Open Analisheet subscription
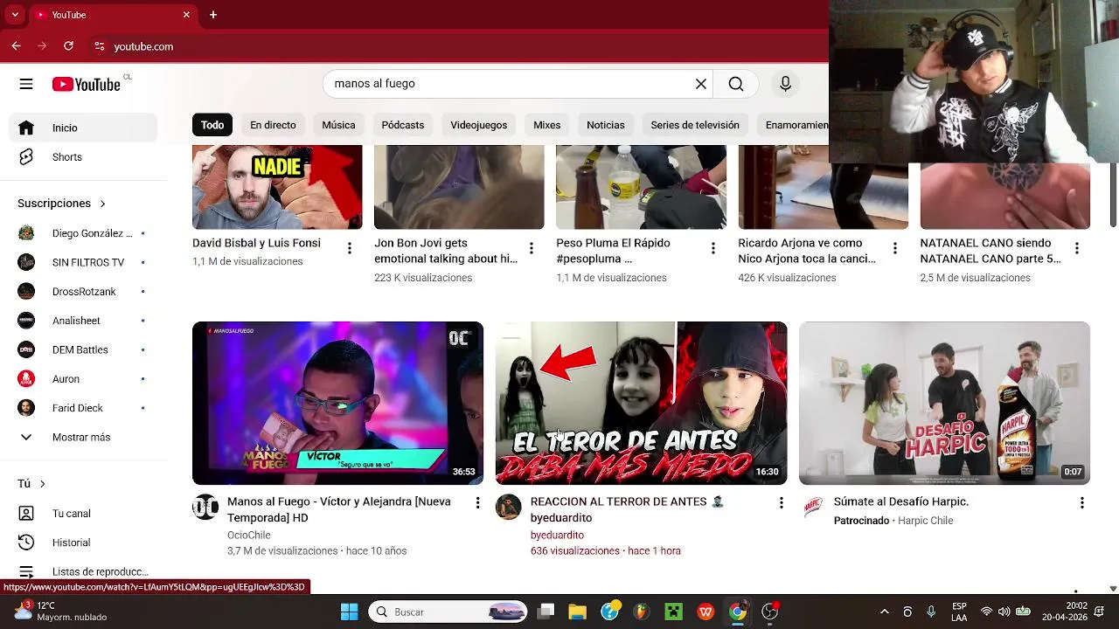 83,321
